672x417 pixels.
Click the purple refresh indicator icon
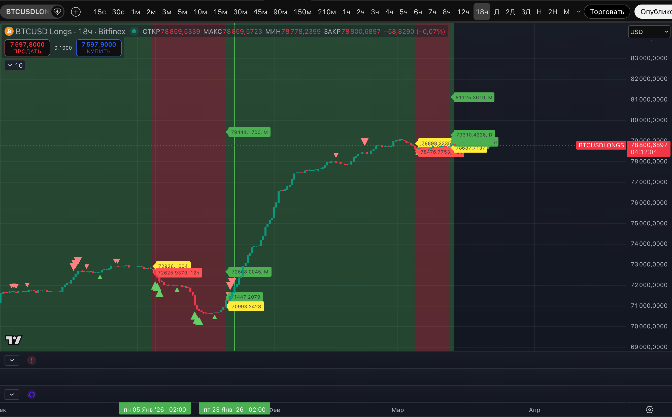pos(32,395)
